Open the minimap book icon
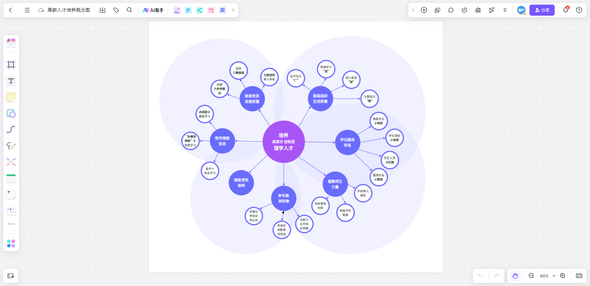Image resolution: width=590 pixels, height=286 pixels. coord(579,276)
